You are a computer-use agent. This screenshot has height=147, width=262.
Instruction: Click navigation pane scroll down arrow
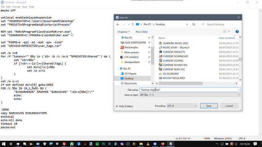point(153,83)
